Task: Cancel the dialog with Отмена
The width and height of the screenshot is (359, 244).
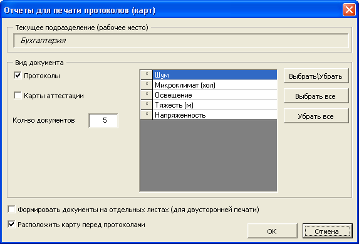Action: tap(328, 231)
